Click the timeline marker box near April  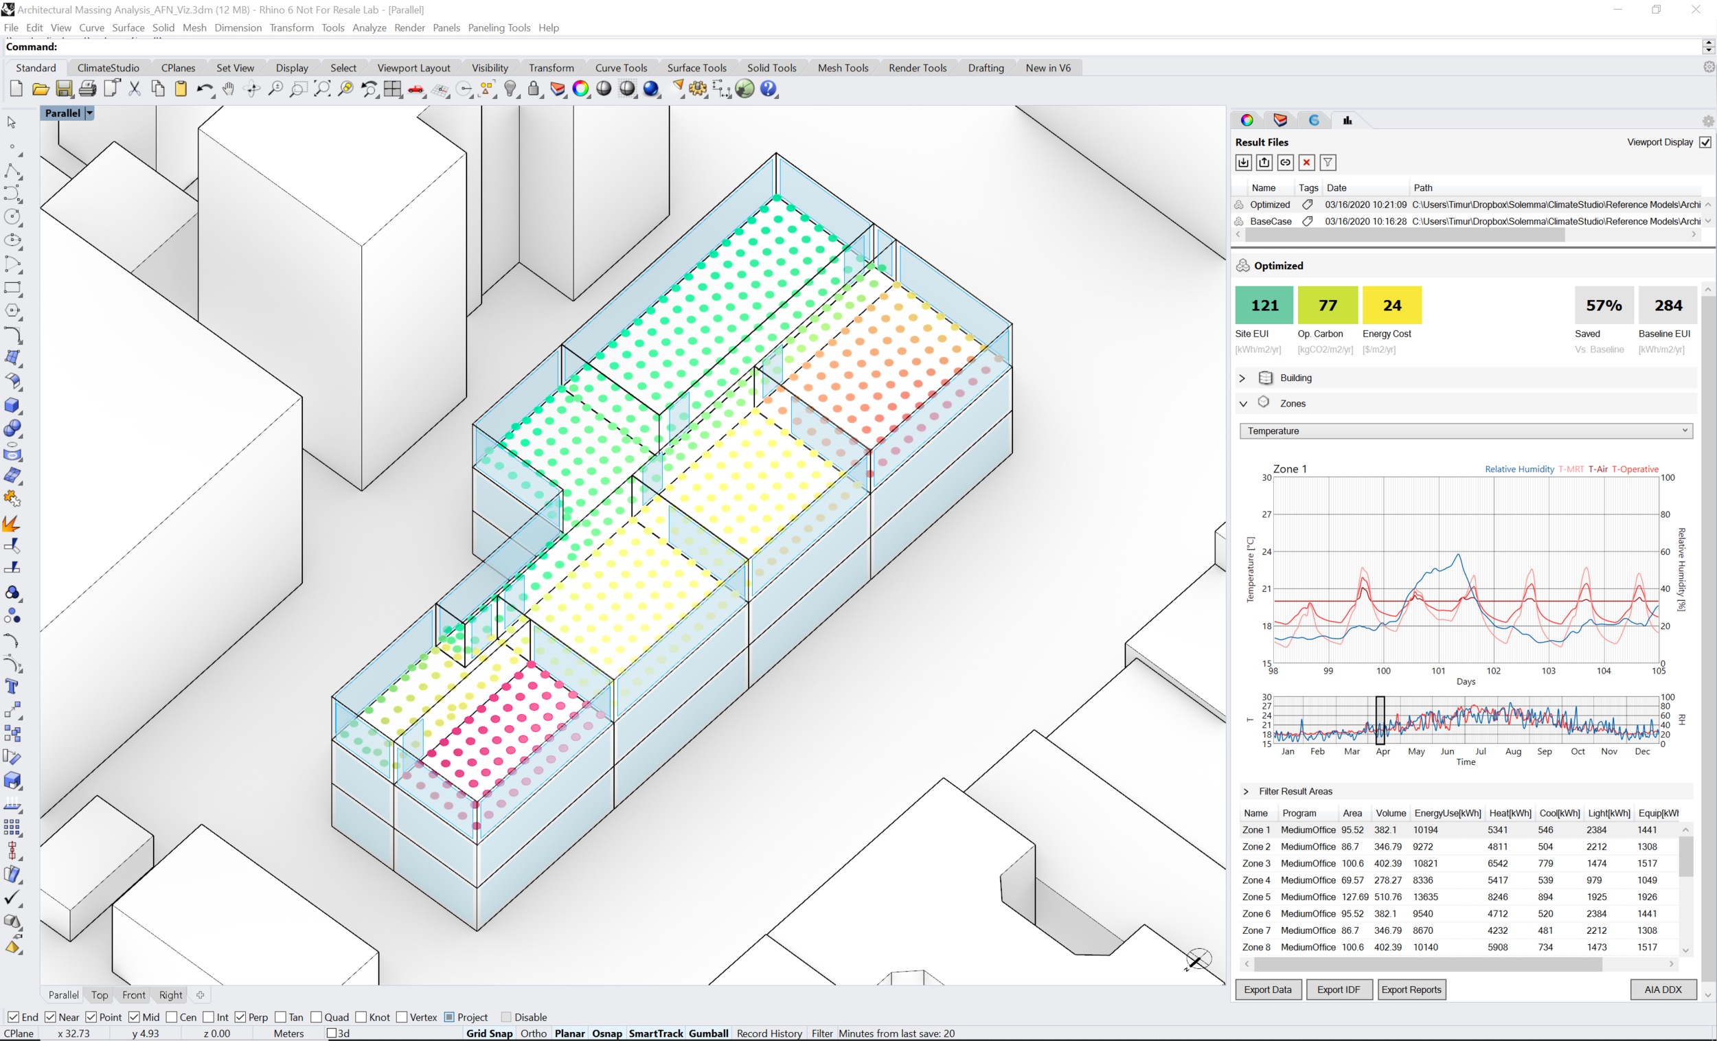[1380, 720]
